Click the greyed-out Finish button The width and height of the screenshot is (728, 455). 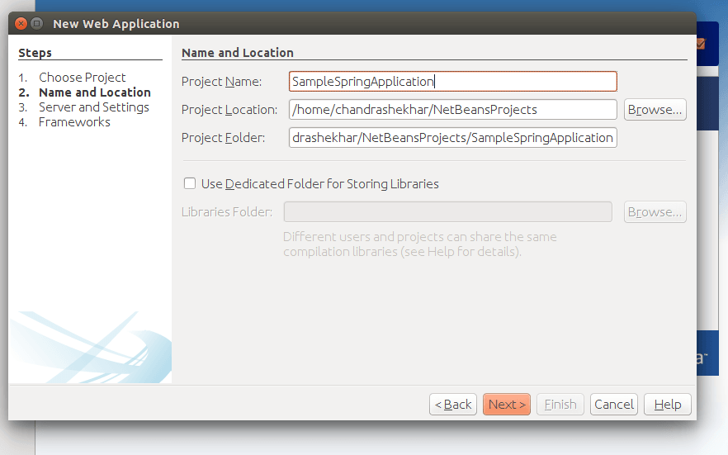(x=560, y=405)
